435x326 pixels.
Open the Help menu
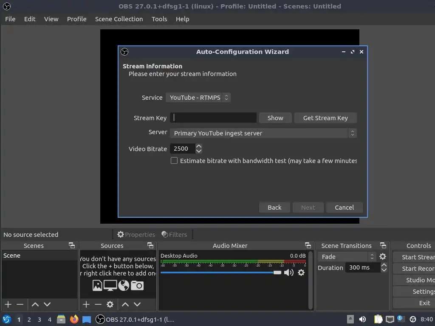183,19
